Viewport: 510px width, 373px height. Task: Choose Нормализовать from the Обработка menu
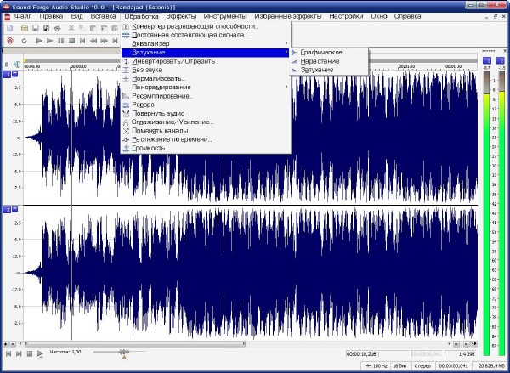click(158, 78)
